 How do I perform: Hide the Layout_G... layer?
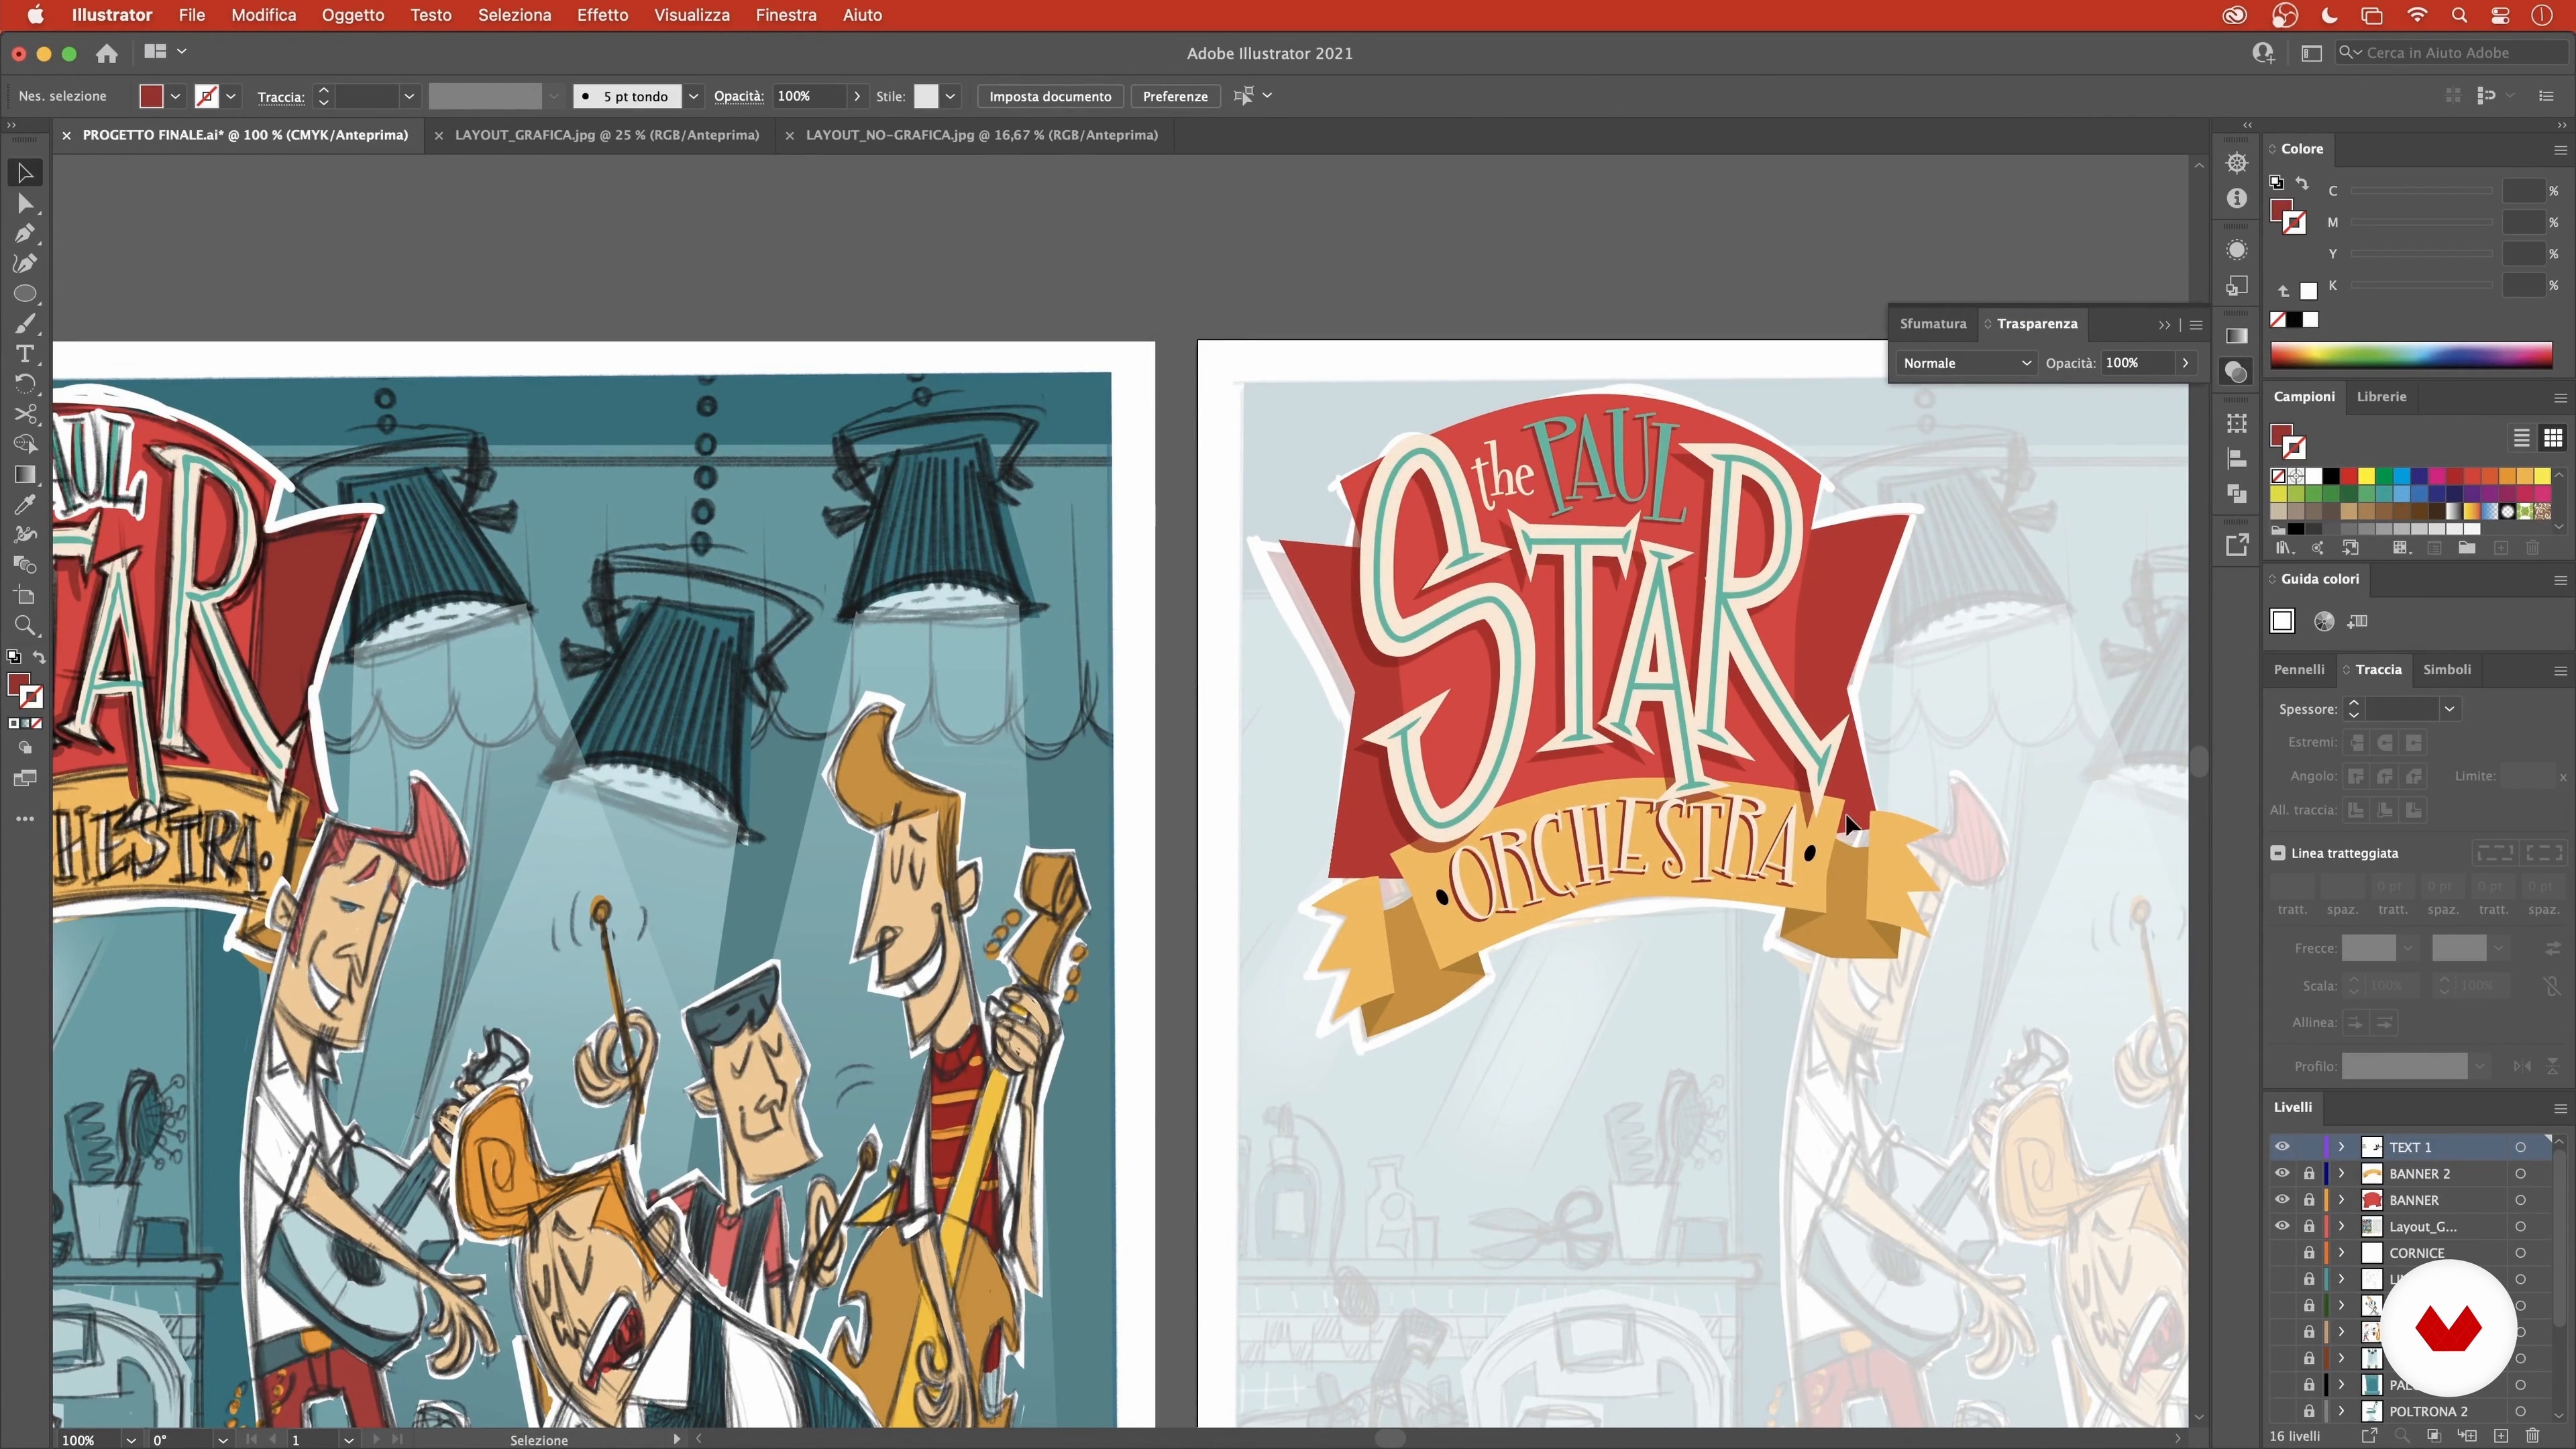coord(2282,1226)
